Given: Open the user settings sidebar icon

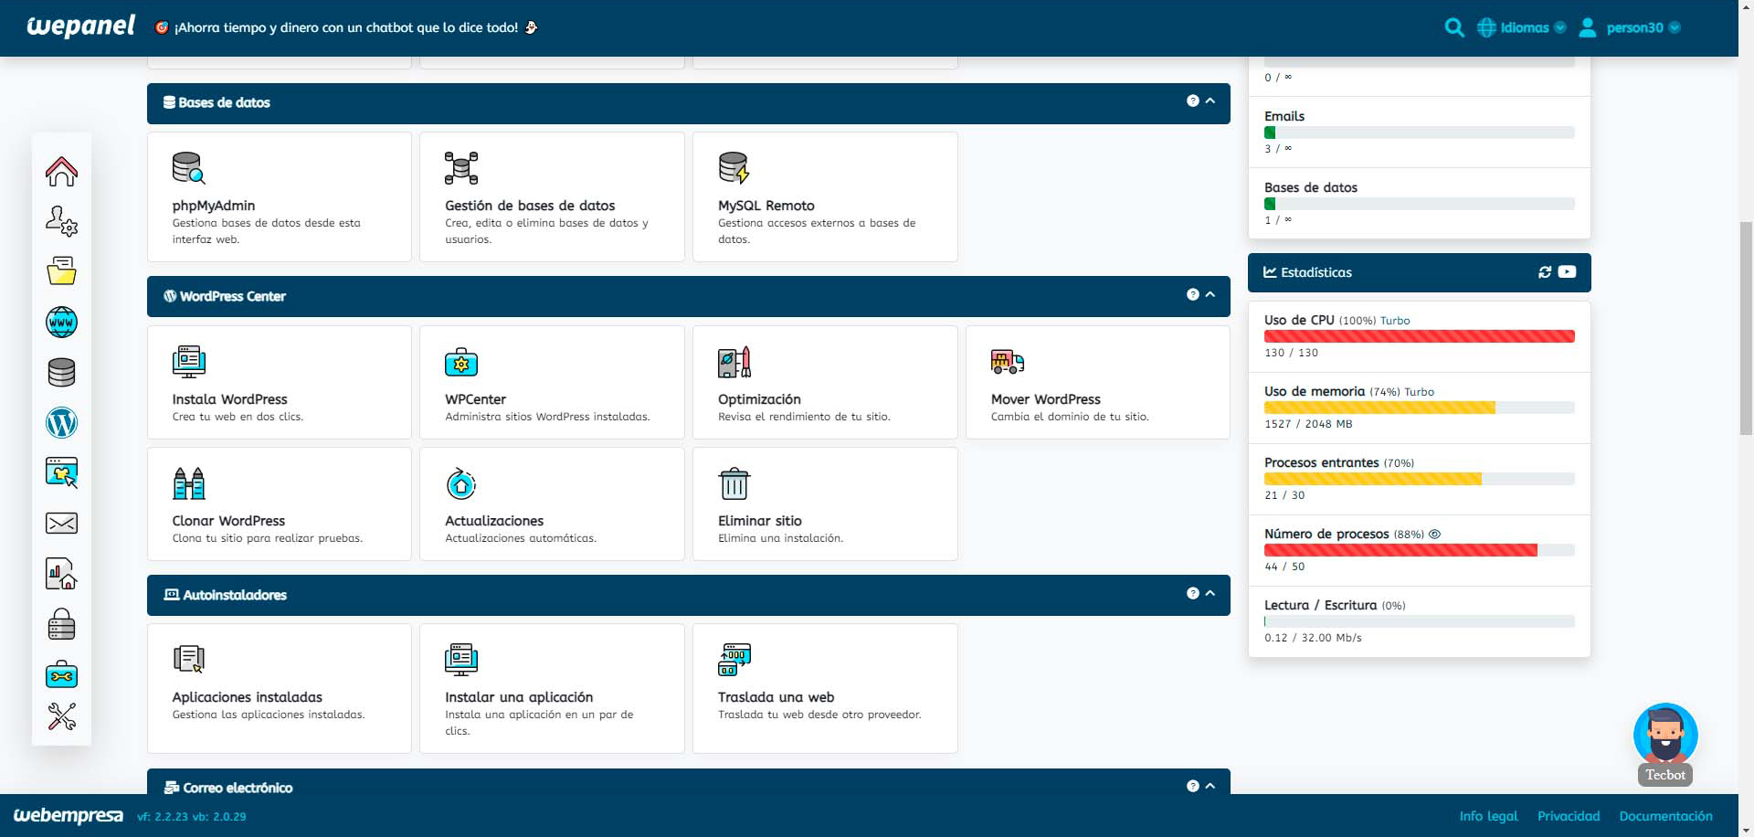Looking at the screenshot, I should [x=61, y=221].
